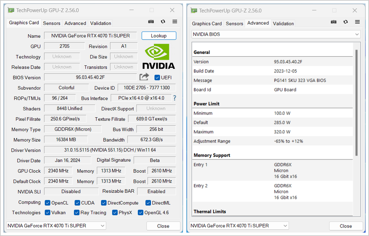Switch to Validation tab in left window
The height and width of the screenshot is (236, 369).
click(x=100, y=23)
